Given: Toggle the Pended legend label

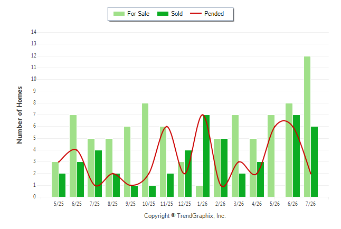Looking at the screenshot, I should tap(214, 14).
